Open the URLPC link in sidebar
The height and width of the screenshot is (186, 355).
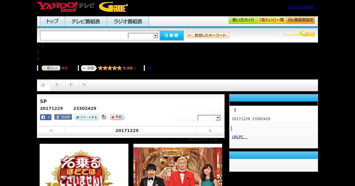240,137
